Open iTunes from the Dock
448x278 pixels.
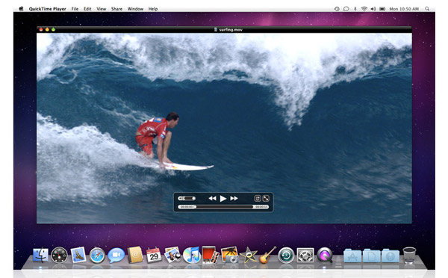192,255
